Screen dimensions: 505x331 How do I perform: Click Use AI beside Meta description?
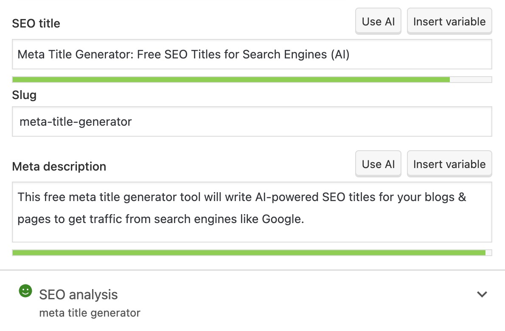coord(378,164)
